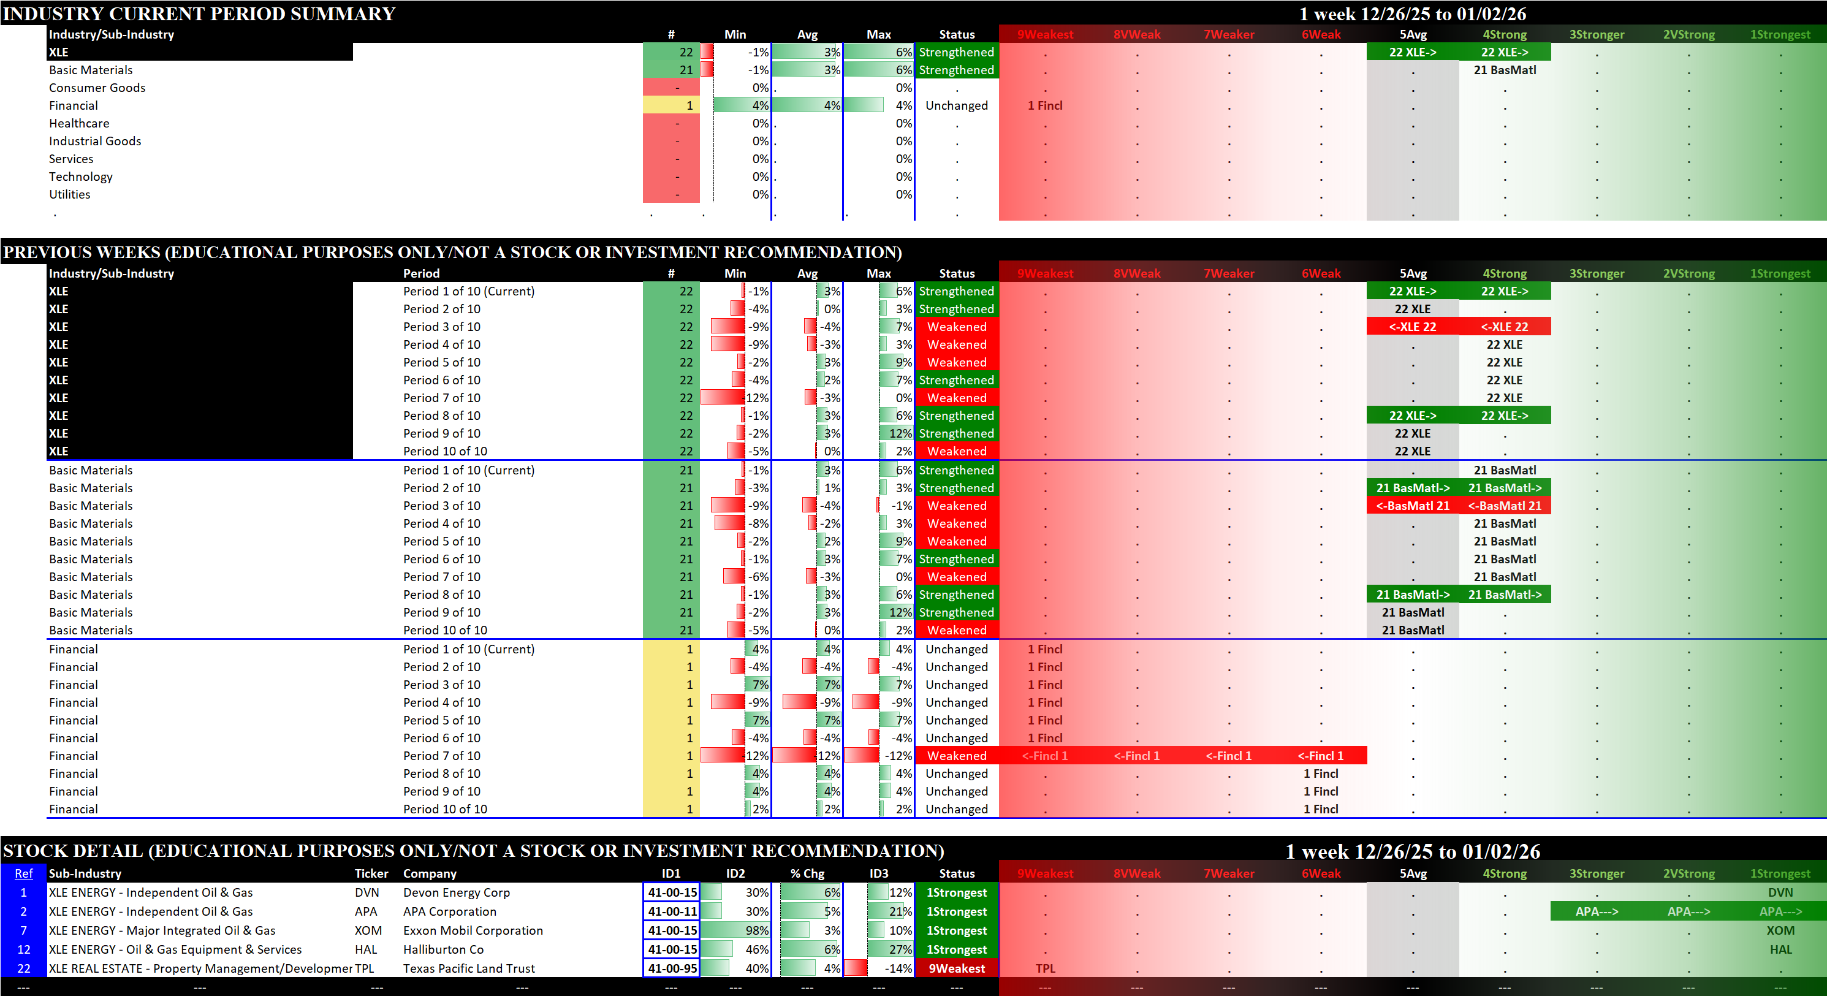Select the Stock Detail Sub-Industry column header
Screen dimensions: 1827x996
[85, 873]
